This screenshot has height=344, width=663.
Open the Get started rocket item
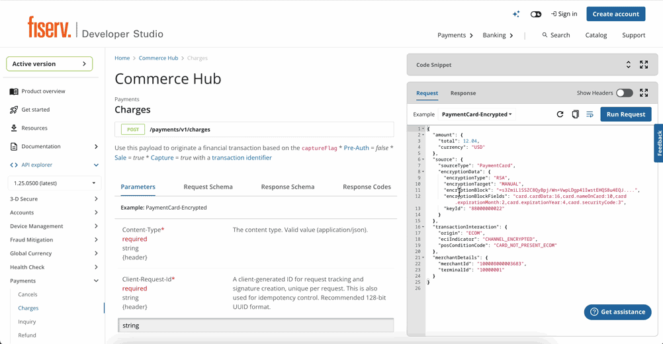click(35, 110)
